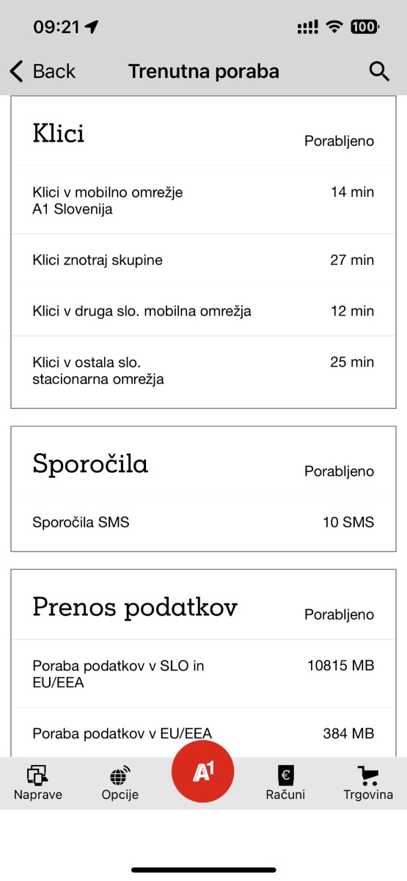
Task: Tap the battery indicator in status bar
Action: 364,27
